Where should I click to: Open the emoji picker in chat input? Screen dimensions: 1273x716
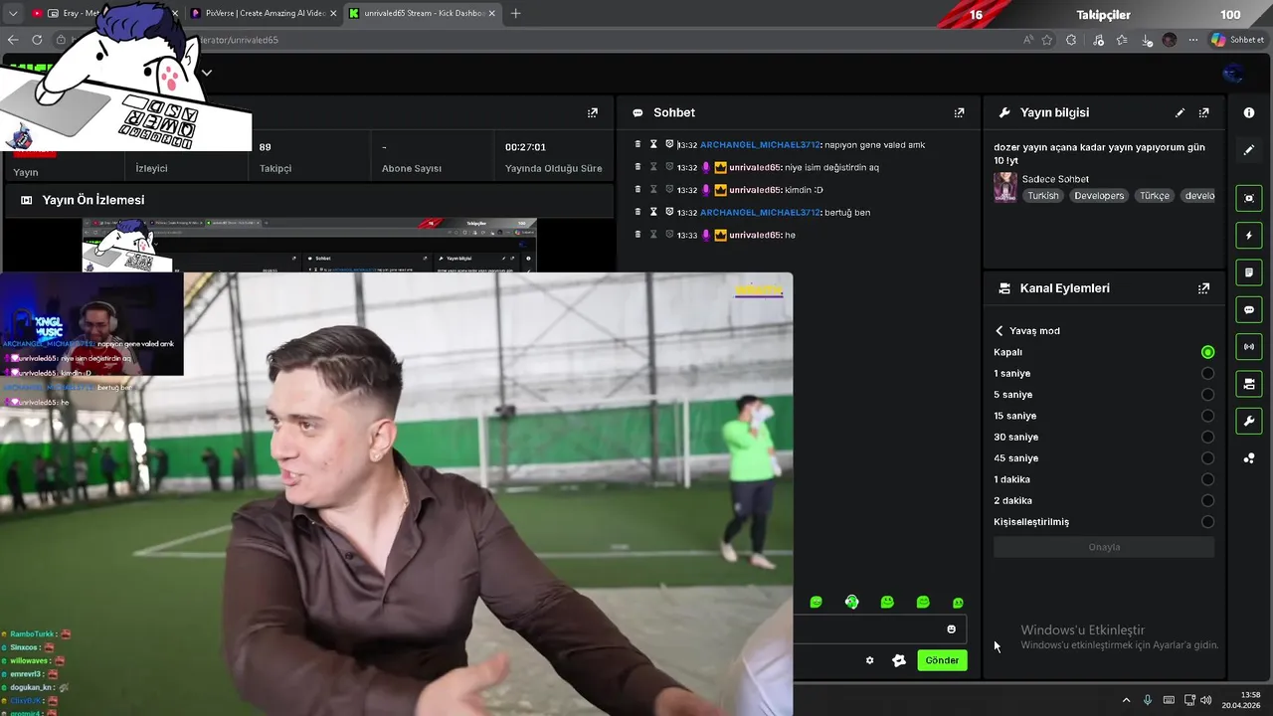point(951,629)
